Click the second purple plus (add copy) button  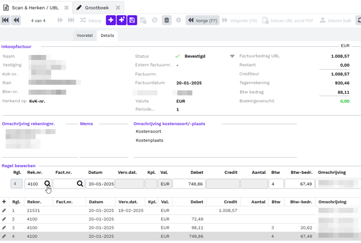point(121,20)
